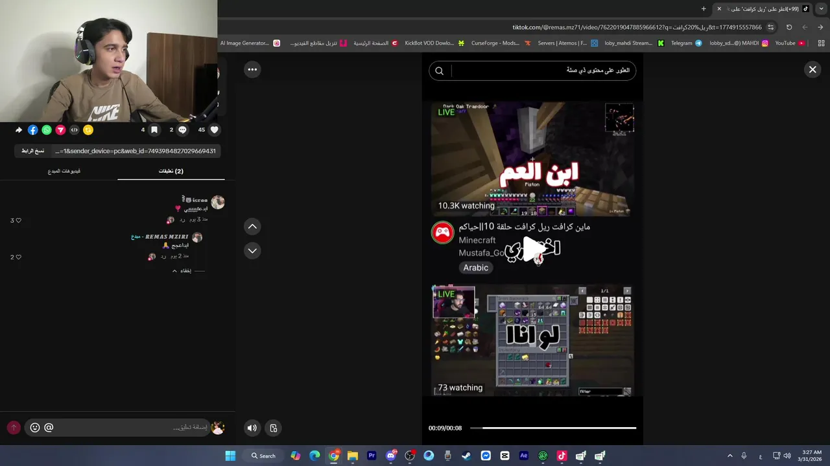The image size is (830, 466).
Task: Show hidden system tray icons
Action: pyautogui.click(x=729, y=456)
